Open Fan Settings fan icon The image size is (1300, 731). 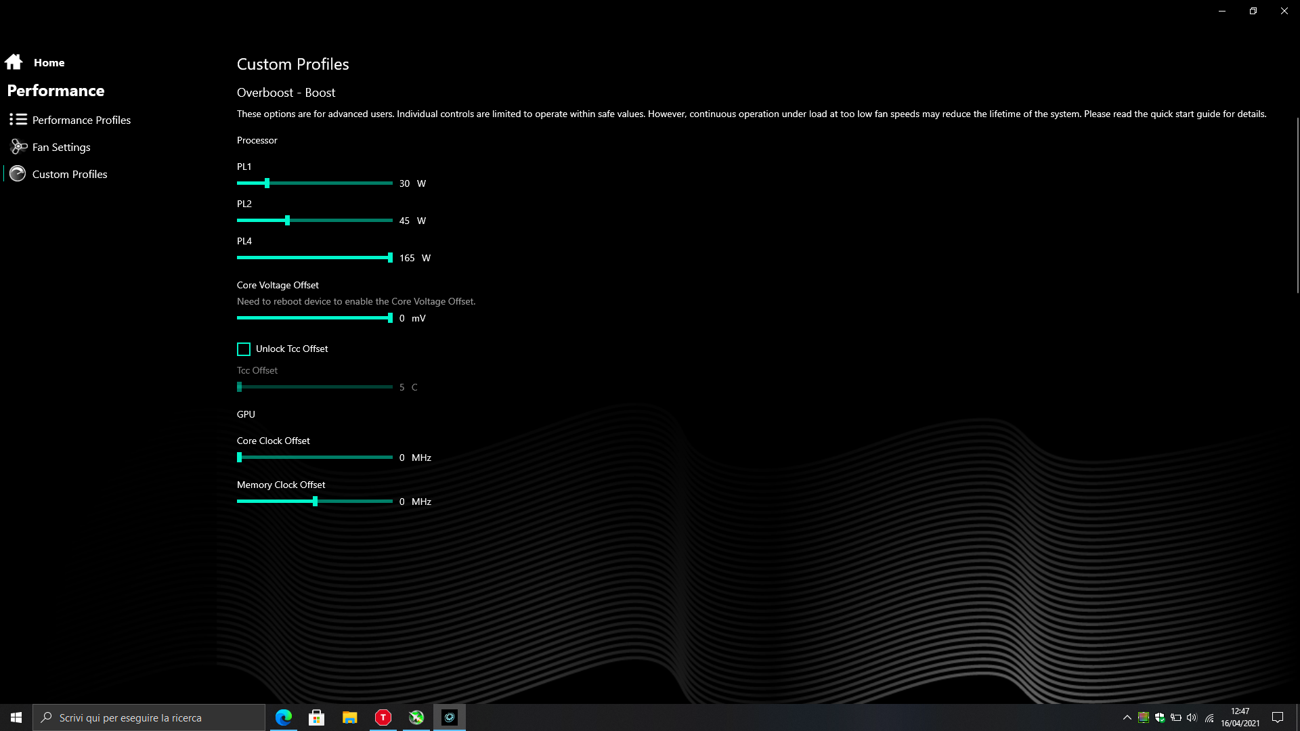(x=18, y=147)
